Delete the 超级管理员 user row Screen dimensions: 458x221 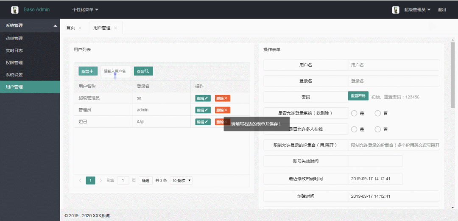click(223, 98)
